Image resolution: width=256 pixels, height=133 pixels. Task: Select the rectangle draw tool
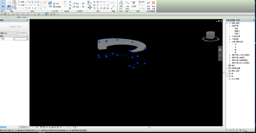click(x=29, y=2)
